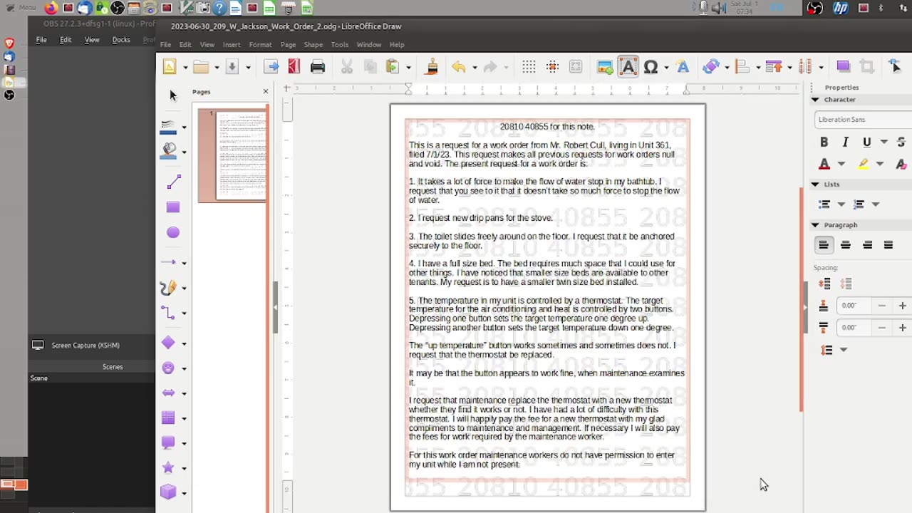Click the Transformations rotate icon
Image resolution: width=912 pixels, height=513 pixels.
pos(710,67)
